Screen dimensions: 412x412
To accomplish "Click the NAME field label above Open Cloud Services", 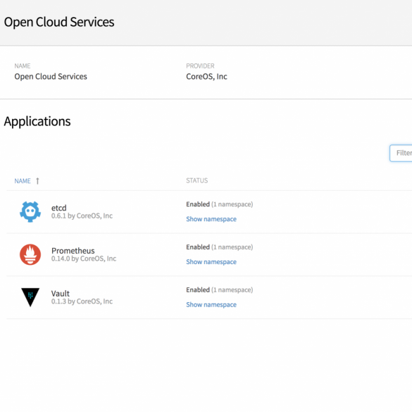I will coord(23,65).
